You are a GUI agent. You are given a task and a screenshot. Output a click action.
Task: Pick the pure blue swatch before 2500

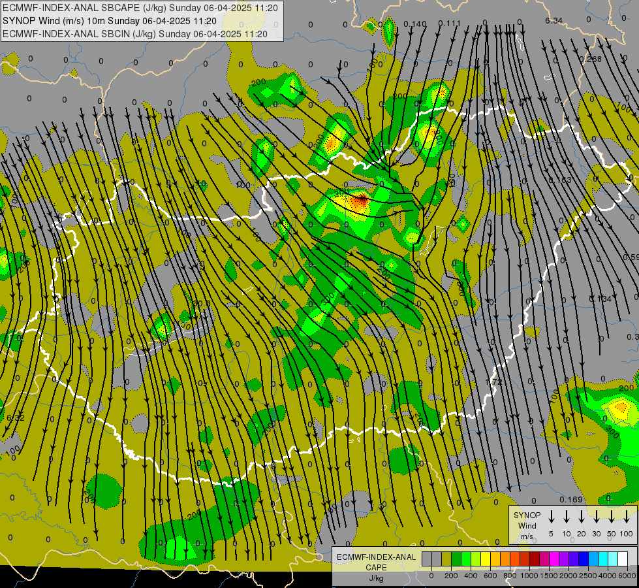pyautogui.click(x=584, y=559)
